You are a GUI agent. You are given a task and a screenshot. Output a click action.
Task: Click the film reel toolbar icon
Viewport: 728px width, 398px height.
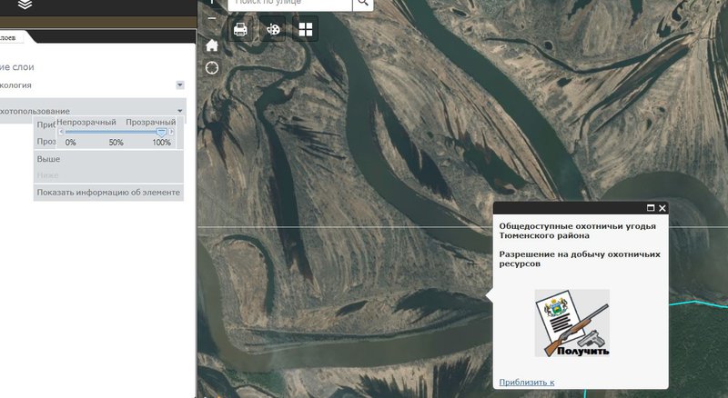click(x=273, y=29)
